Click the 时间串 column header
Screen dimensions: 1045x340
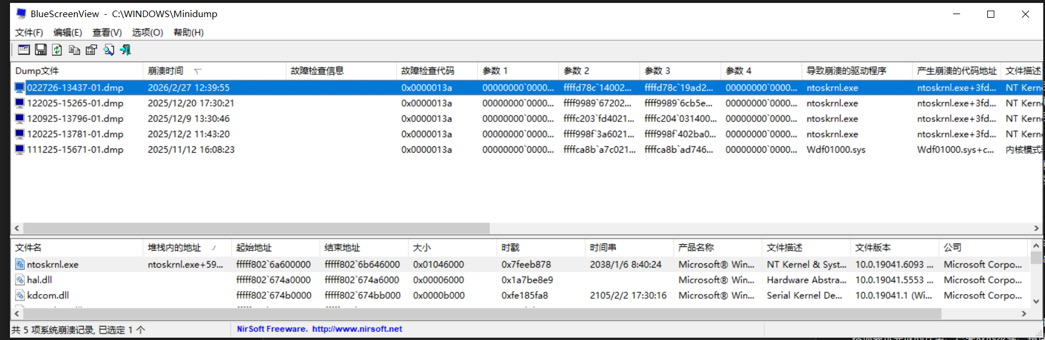(629, 247)
